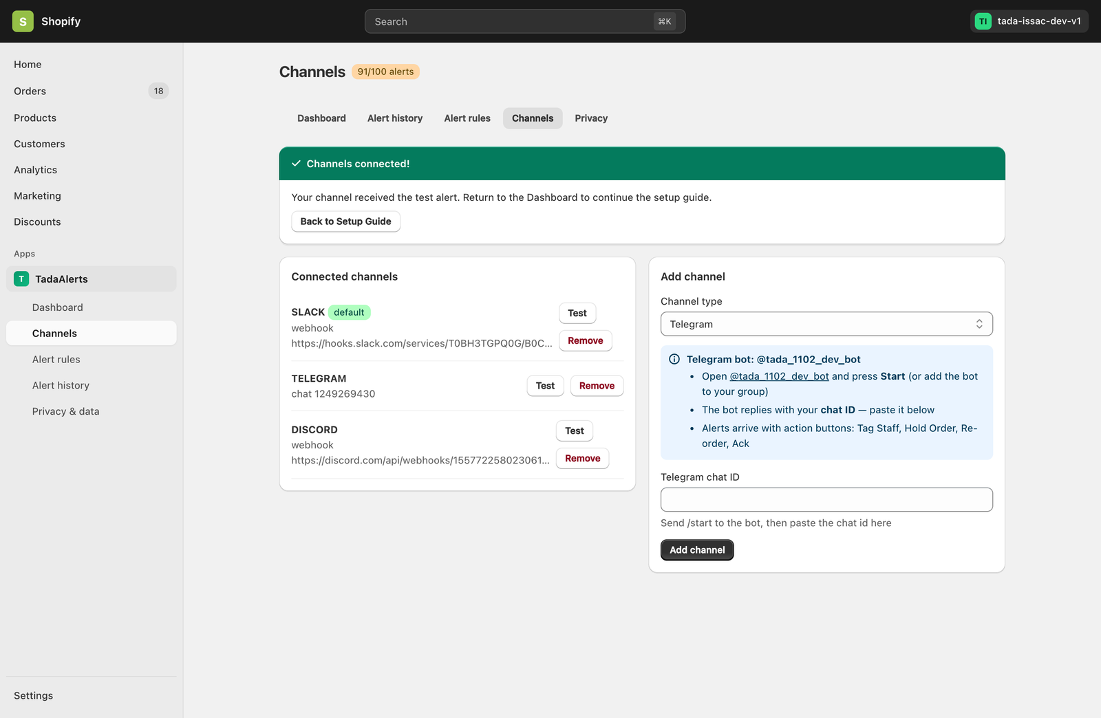Open the Privacy tab

point(591,118)
